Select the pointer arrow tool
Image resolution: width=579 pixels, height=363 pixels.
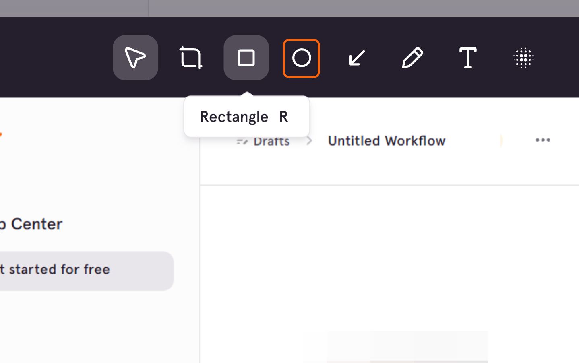[135, 58]
